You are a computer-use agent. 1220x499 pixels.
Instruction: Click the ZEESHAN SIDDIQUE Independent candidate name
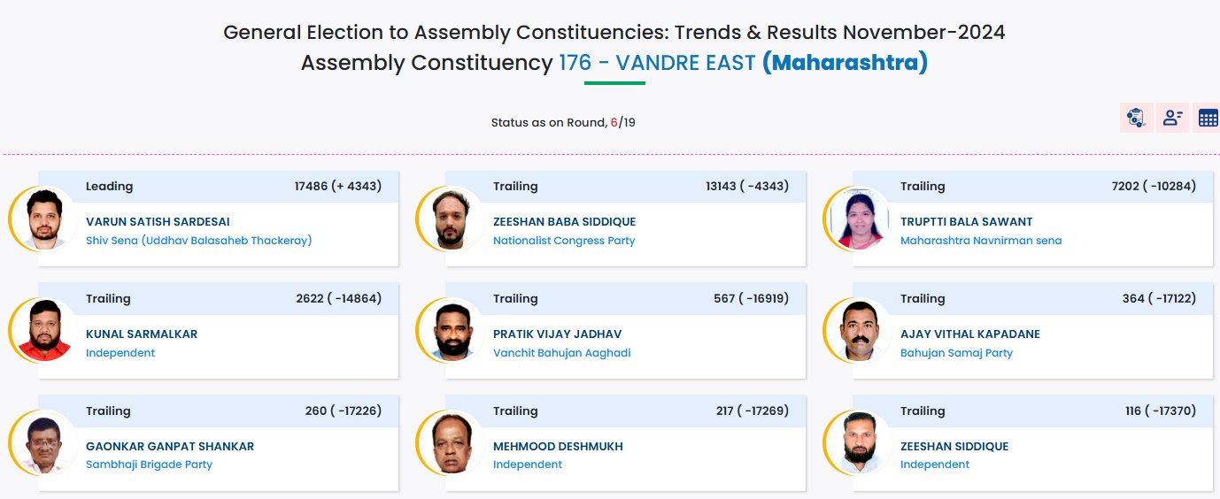[954, 447]
